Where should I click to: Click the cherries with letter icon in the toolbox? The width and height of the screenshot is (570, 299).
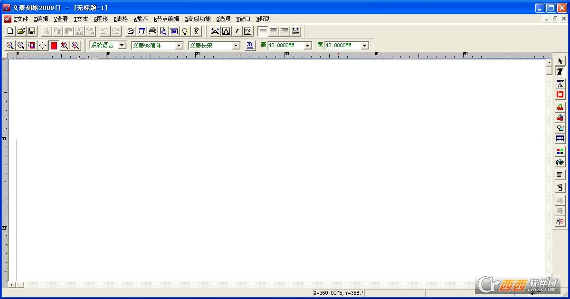(560, 117)
